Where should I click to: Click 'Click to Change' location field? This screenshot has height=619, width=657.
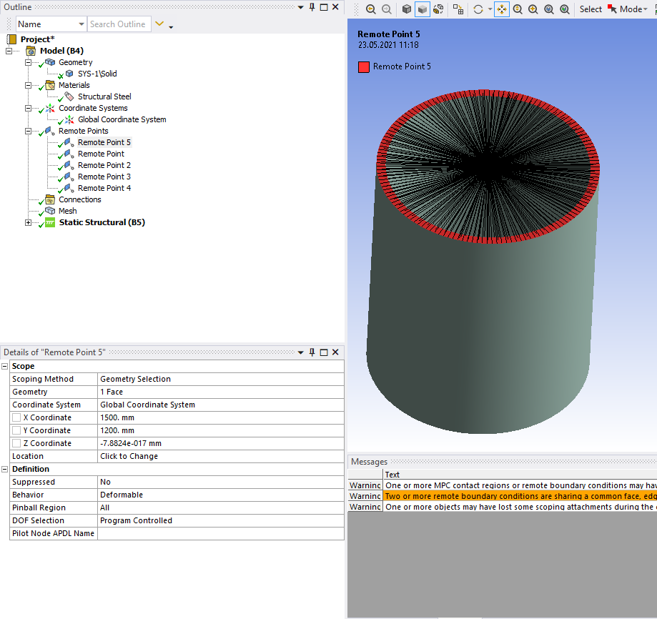(x=129, y=456)
